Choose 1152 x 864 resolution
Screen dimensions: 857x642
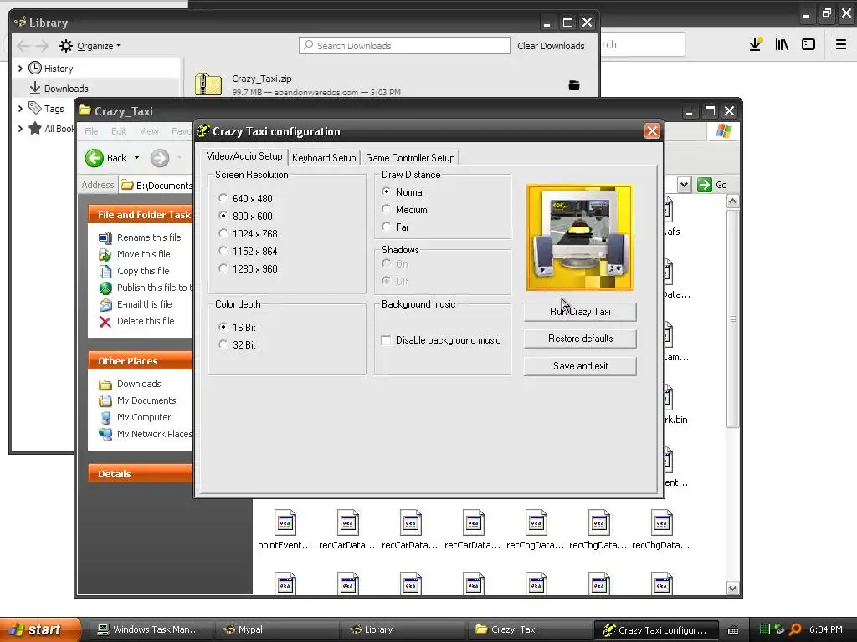coord(223,251)
